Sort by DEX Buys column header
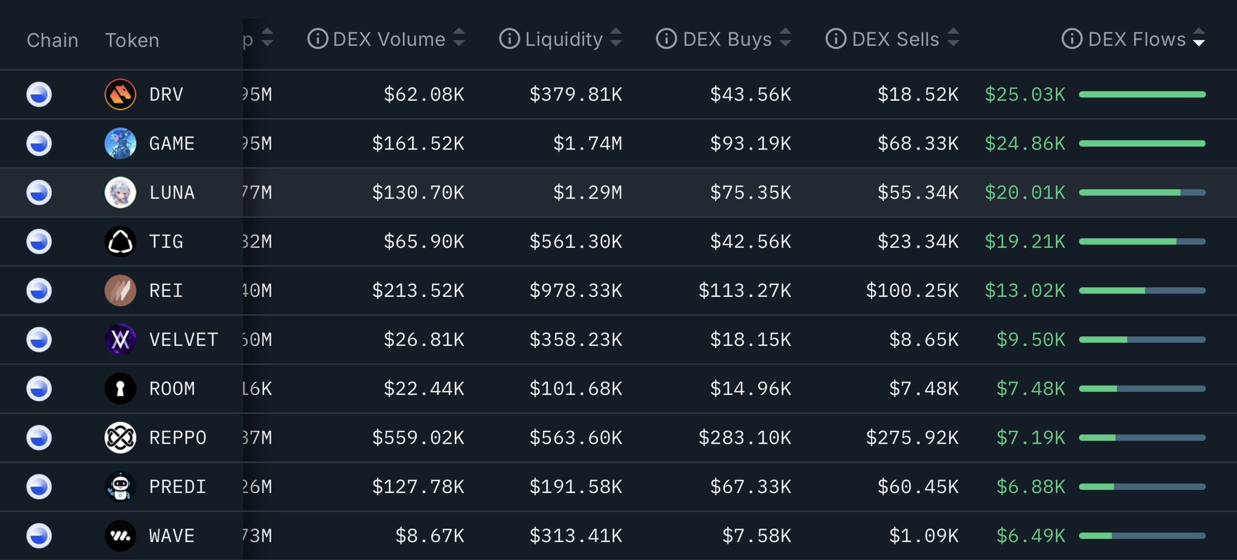 727,39
